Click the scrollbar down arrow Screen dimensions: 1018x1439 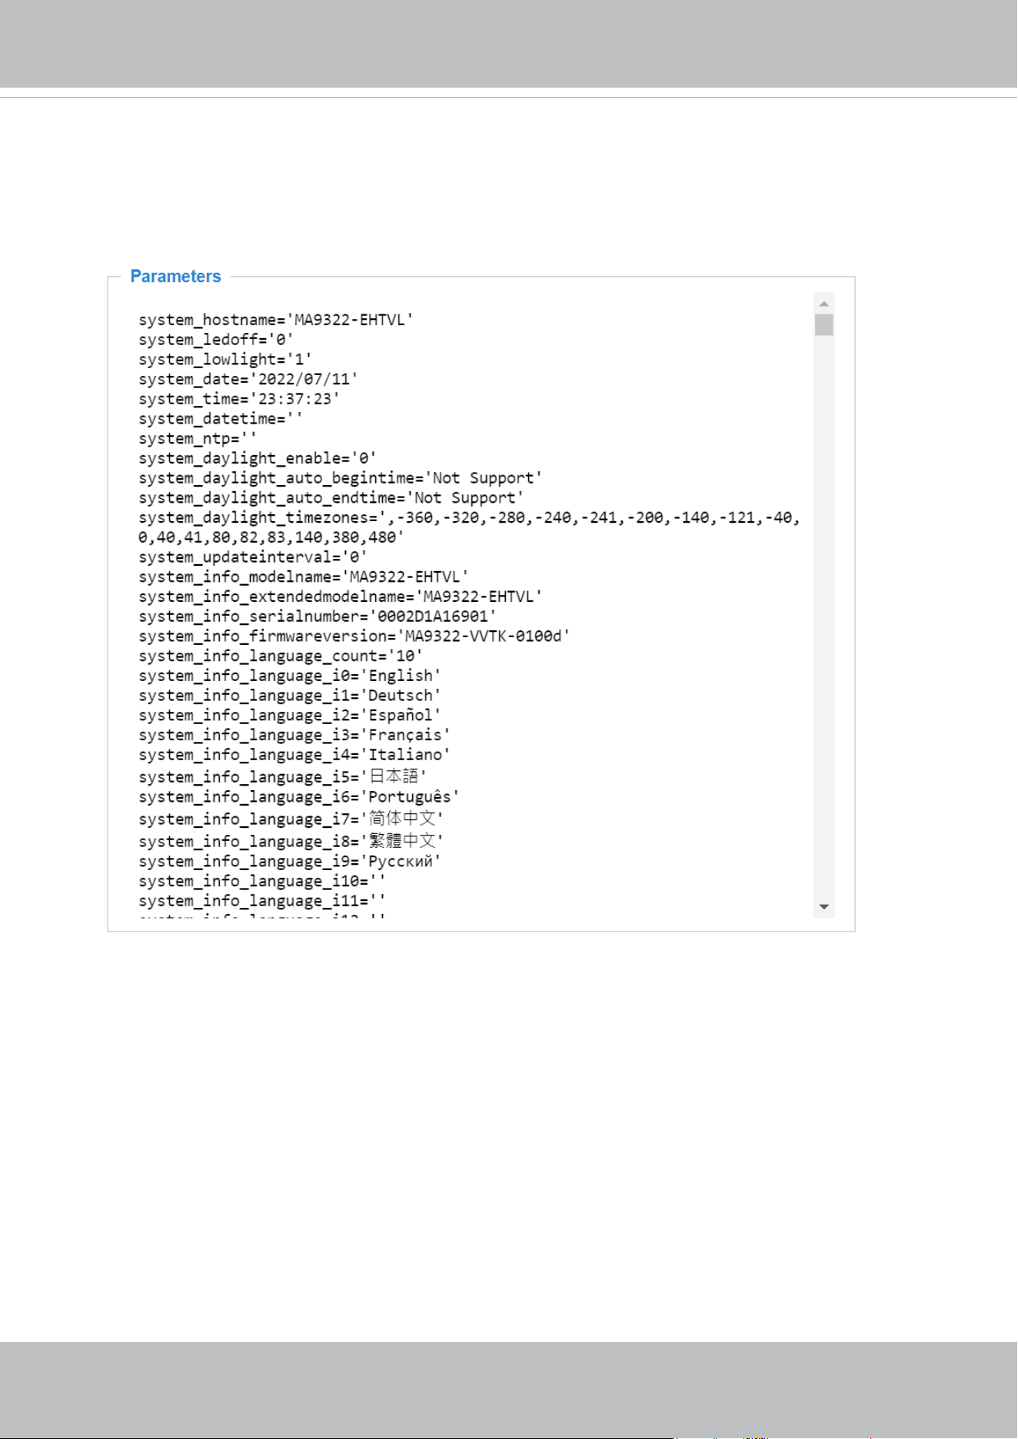tap(824, 907)
